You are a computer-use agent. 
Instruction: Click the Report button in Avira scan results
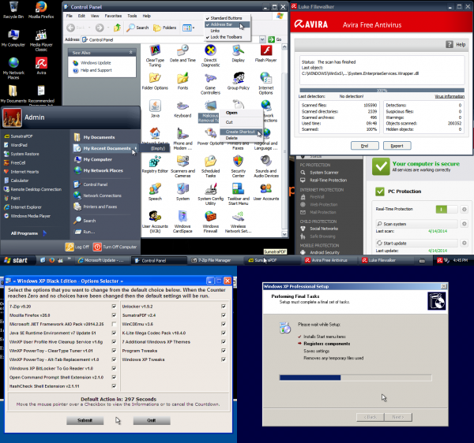point(397,146)
